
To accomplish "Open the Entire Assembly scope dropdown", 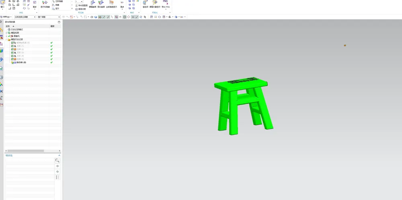I will [49, 17].
